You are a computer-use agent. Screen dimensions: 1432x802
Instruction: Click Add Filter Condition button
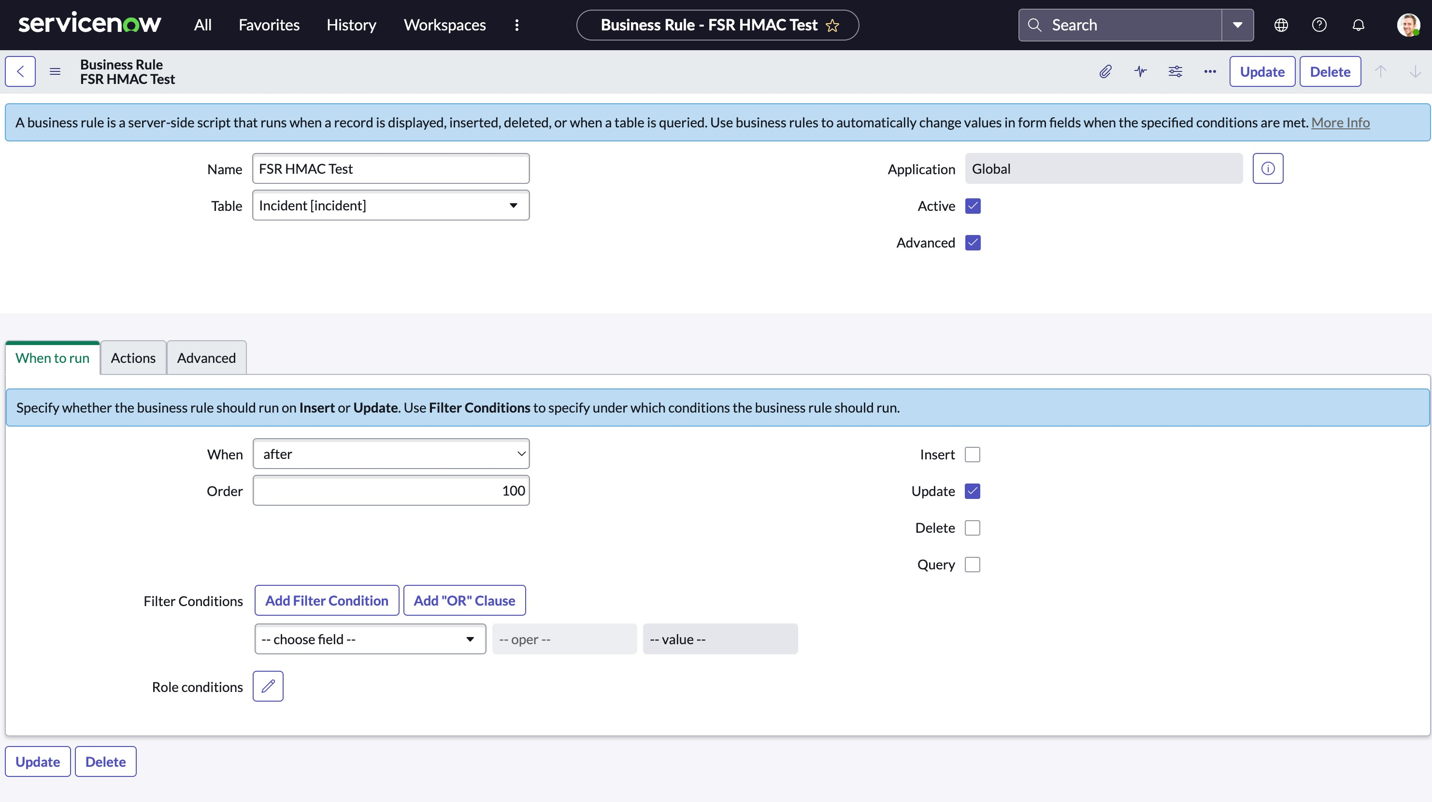326,600
